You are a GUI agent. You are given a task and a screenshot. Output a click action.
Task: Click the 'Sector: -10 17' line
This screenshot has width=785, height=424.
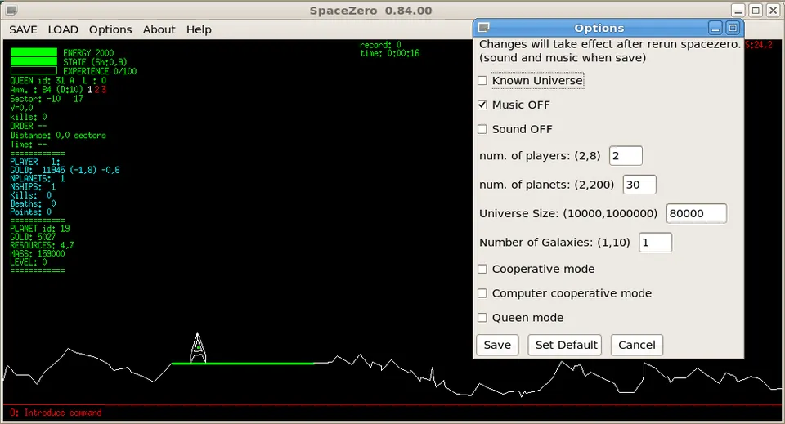point(47,99)
